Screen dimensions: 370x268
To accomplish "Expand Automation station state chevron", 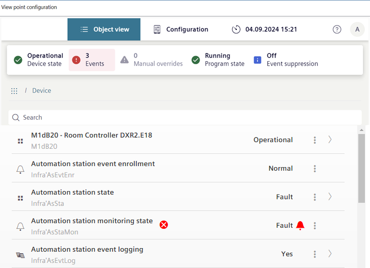I will (x=330, y=197).
